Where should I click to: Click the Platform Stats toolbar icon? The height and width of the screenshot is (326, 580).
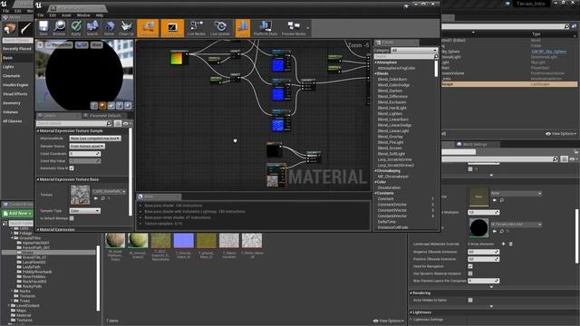pyautogui.click(x=266, y=28)
